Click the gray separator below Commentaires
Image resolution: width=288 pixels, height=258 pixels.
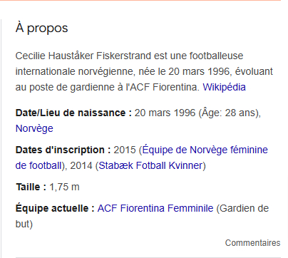148,257
